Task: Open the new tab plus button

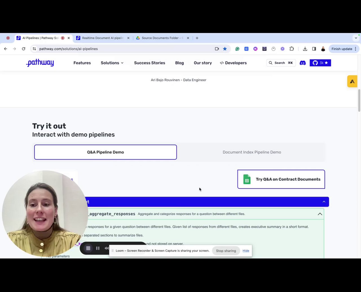Action: 197,38
